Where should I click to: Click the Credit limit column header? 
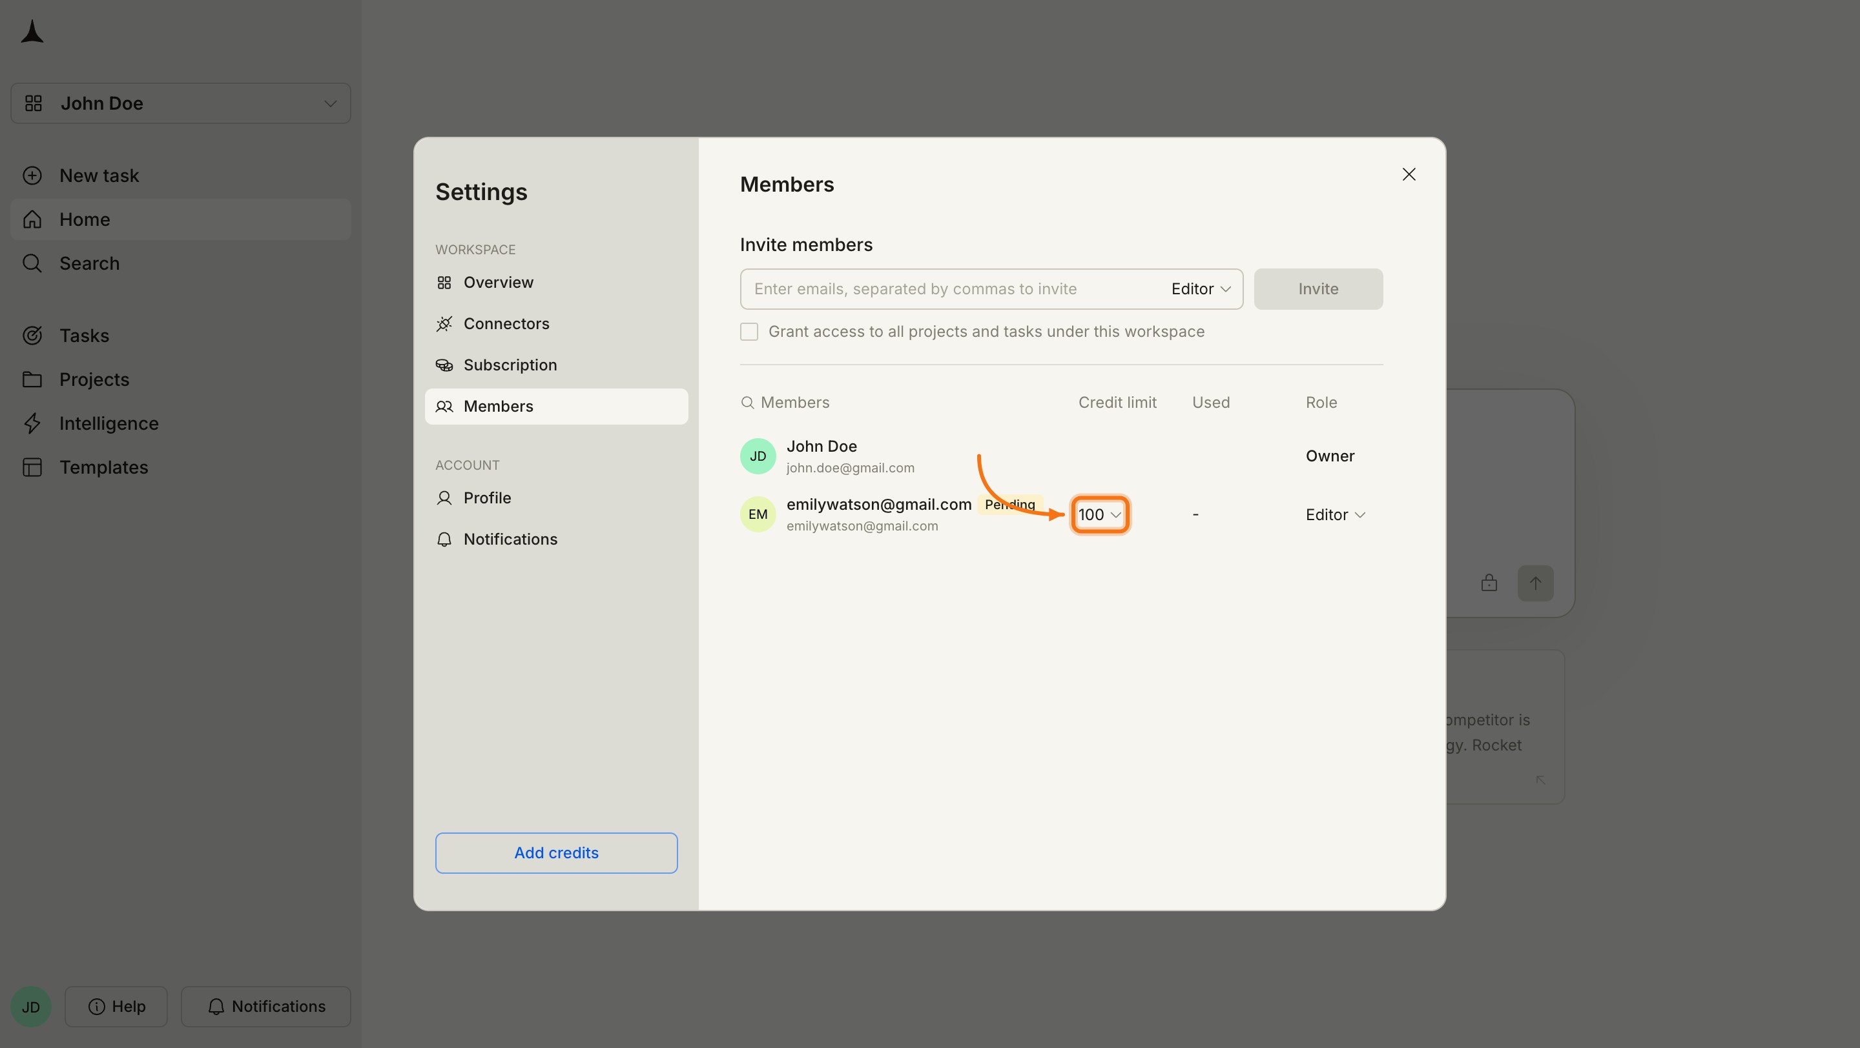point(1117,403)
